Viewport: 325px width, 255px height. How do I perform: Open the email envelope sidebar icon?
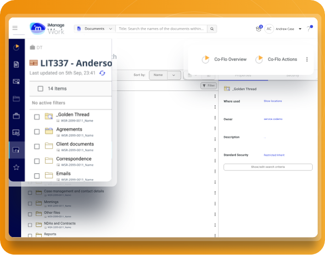[x=16, y=81]
